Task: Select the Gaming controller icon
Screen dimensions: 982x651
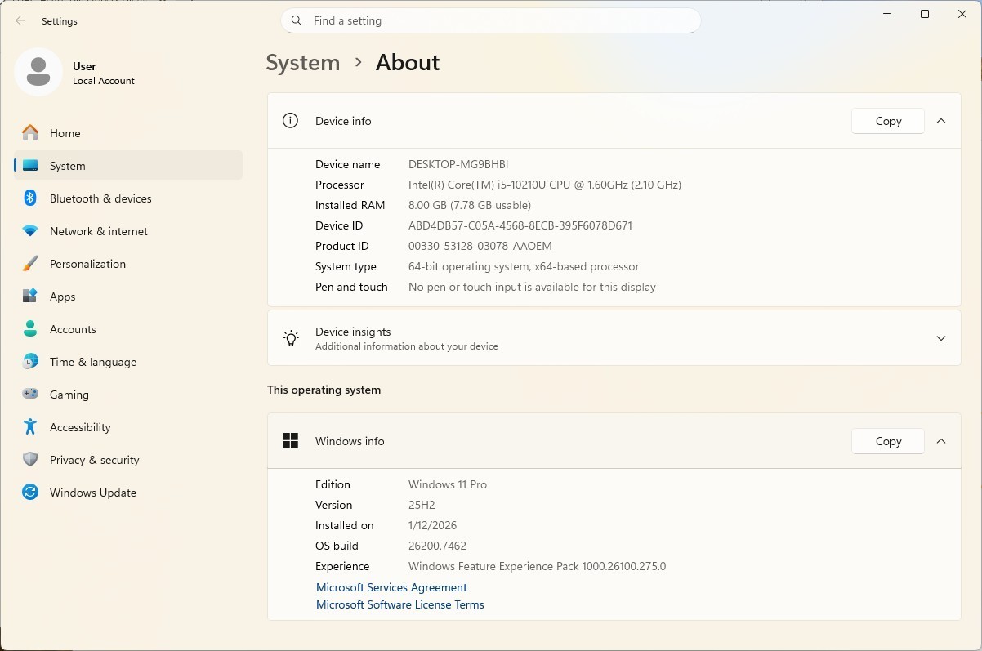Action: click(30, 395)
